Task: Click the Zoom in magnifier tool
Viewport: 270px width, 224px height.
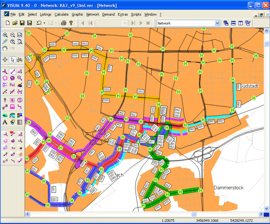Action: [x=5, y=35]
